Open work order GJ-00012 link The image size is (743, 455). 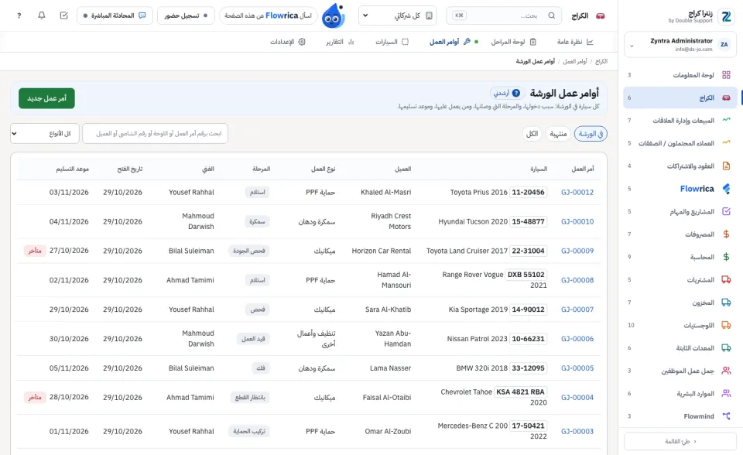point(577,192)
